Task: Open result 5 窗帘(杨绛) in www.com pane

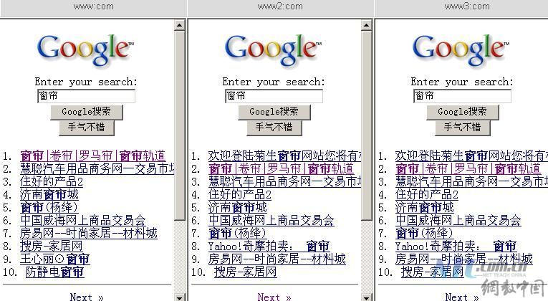Action: [x=49, y=208]
